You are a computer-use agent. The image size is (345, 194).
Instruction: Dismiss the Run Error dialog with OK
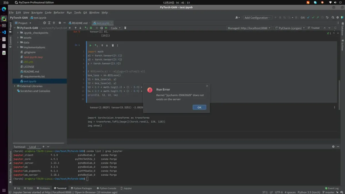tap(199, 107)
